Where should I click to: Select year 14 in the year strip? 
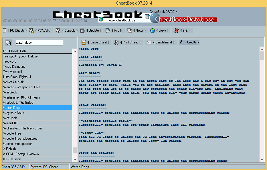tap(85, 21)
